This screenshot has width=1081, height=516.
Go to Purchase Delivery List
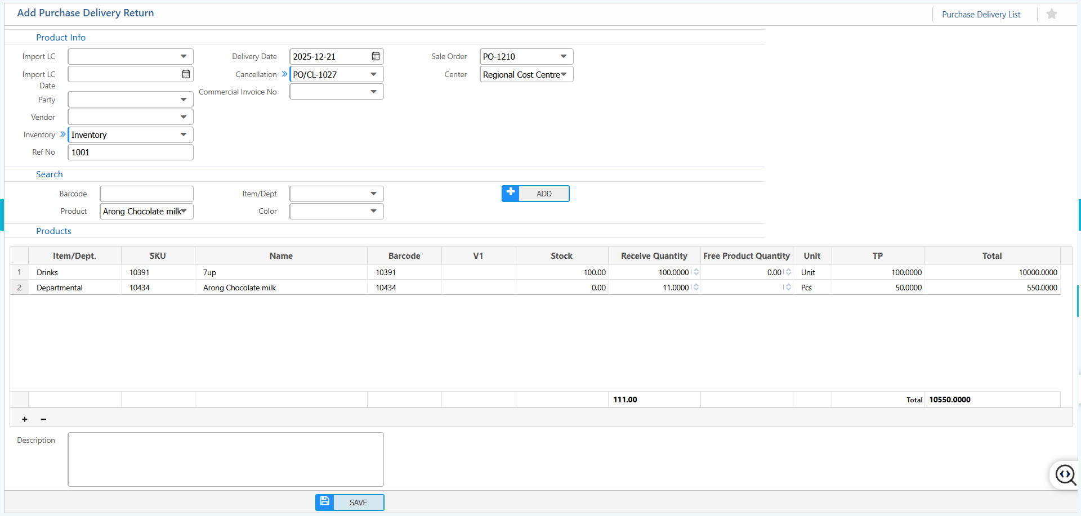[x=981, y=14]
